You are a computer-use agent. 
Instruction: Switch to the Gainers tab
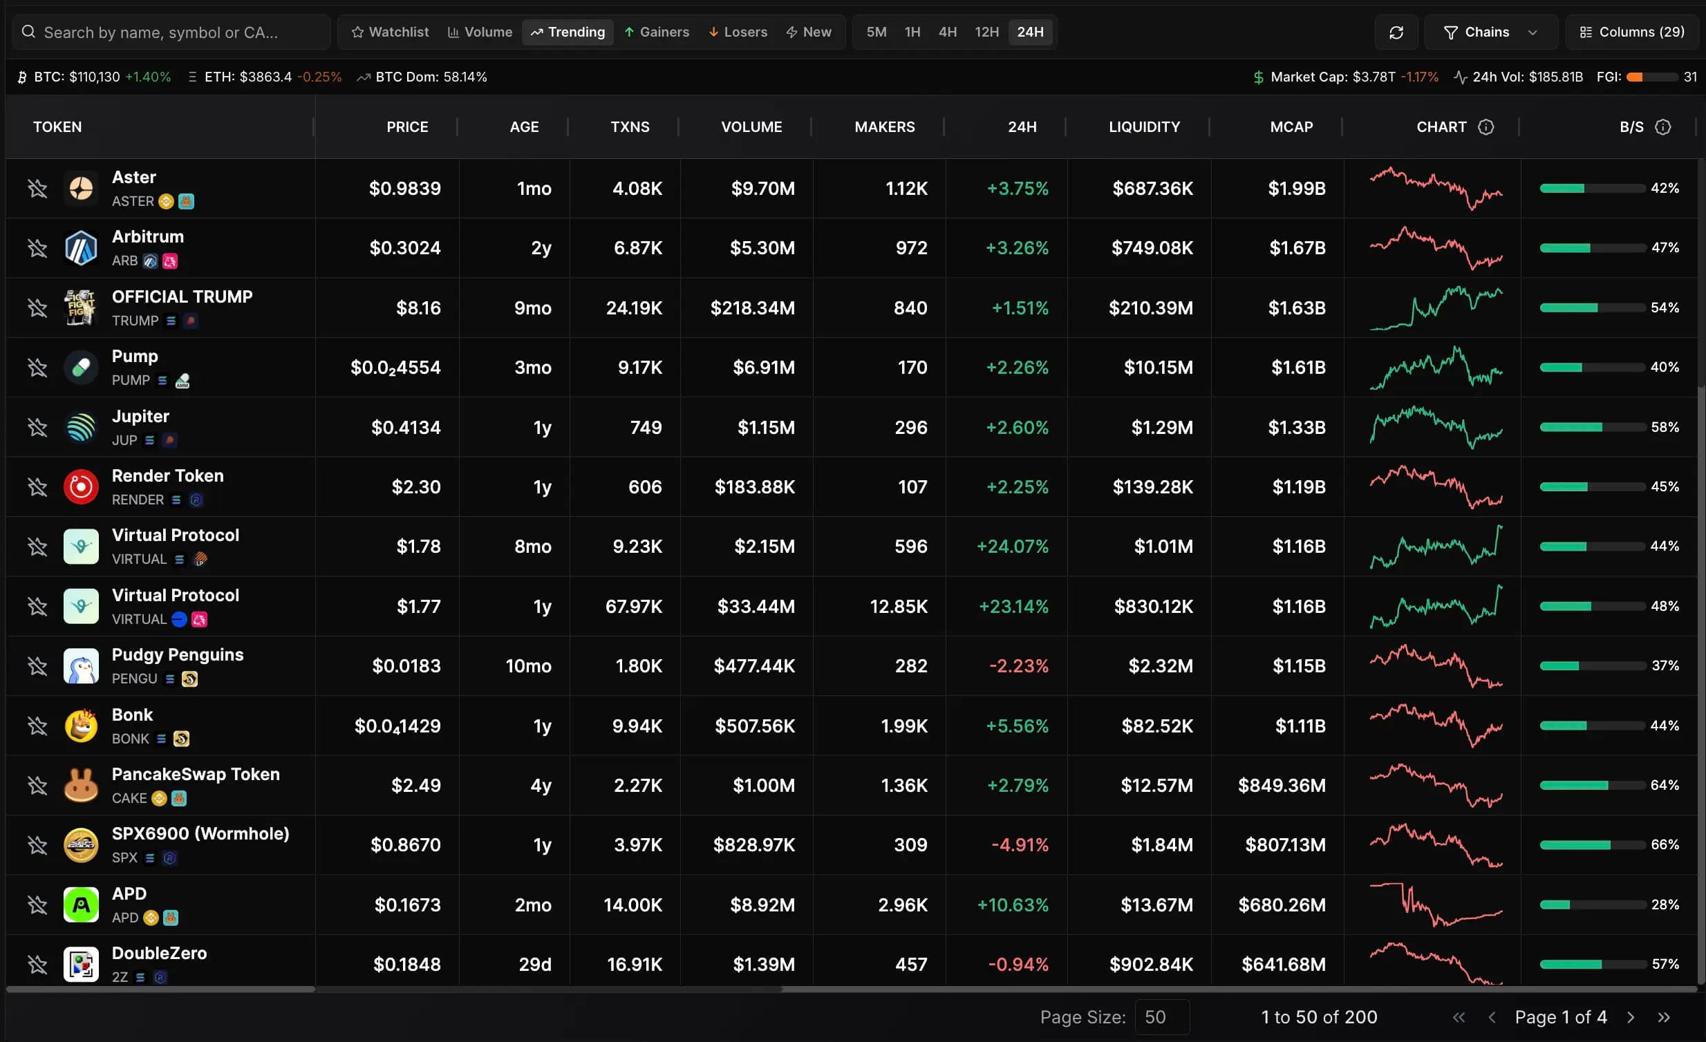(657, 32)
